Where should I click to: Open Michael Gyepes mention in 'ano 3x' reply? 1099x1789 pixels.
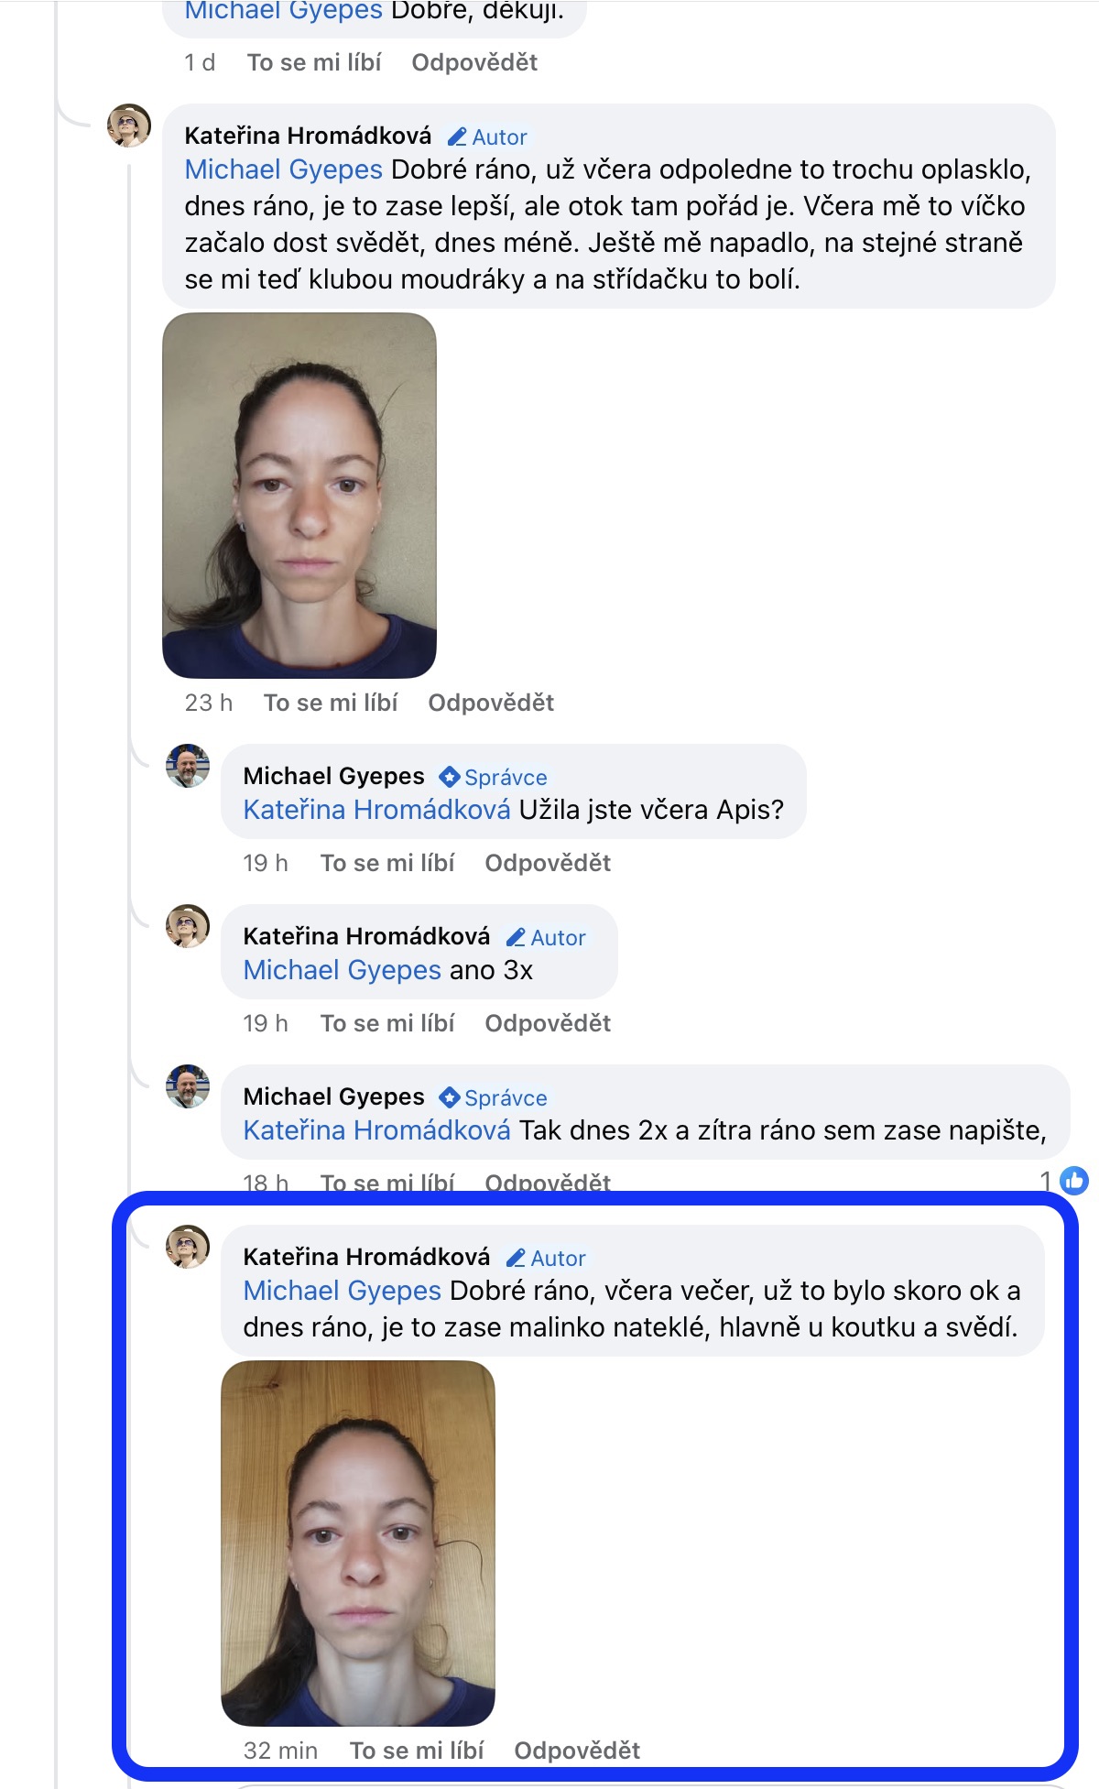click(343, 970)
